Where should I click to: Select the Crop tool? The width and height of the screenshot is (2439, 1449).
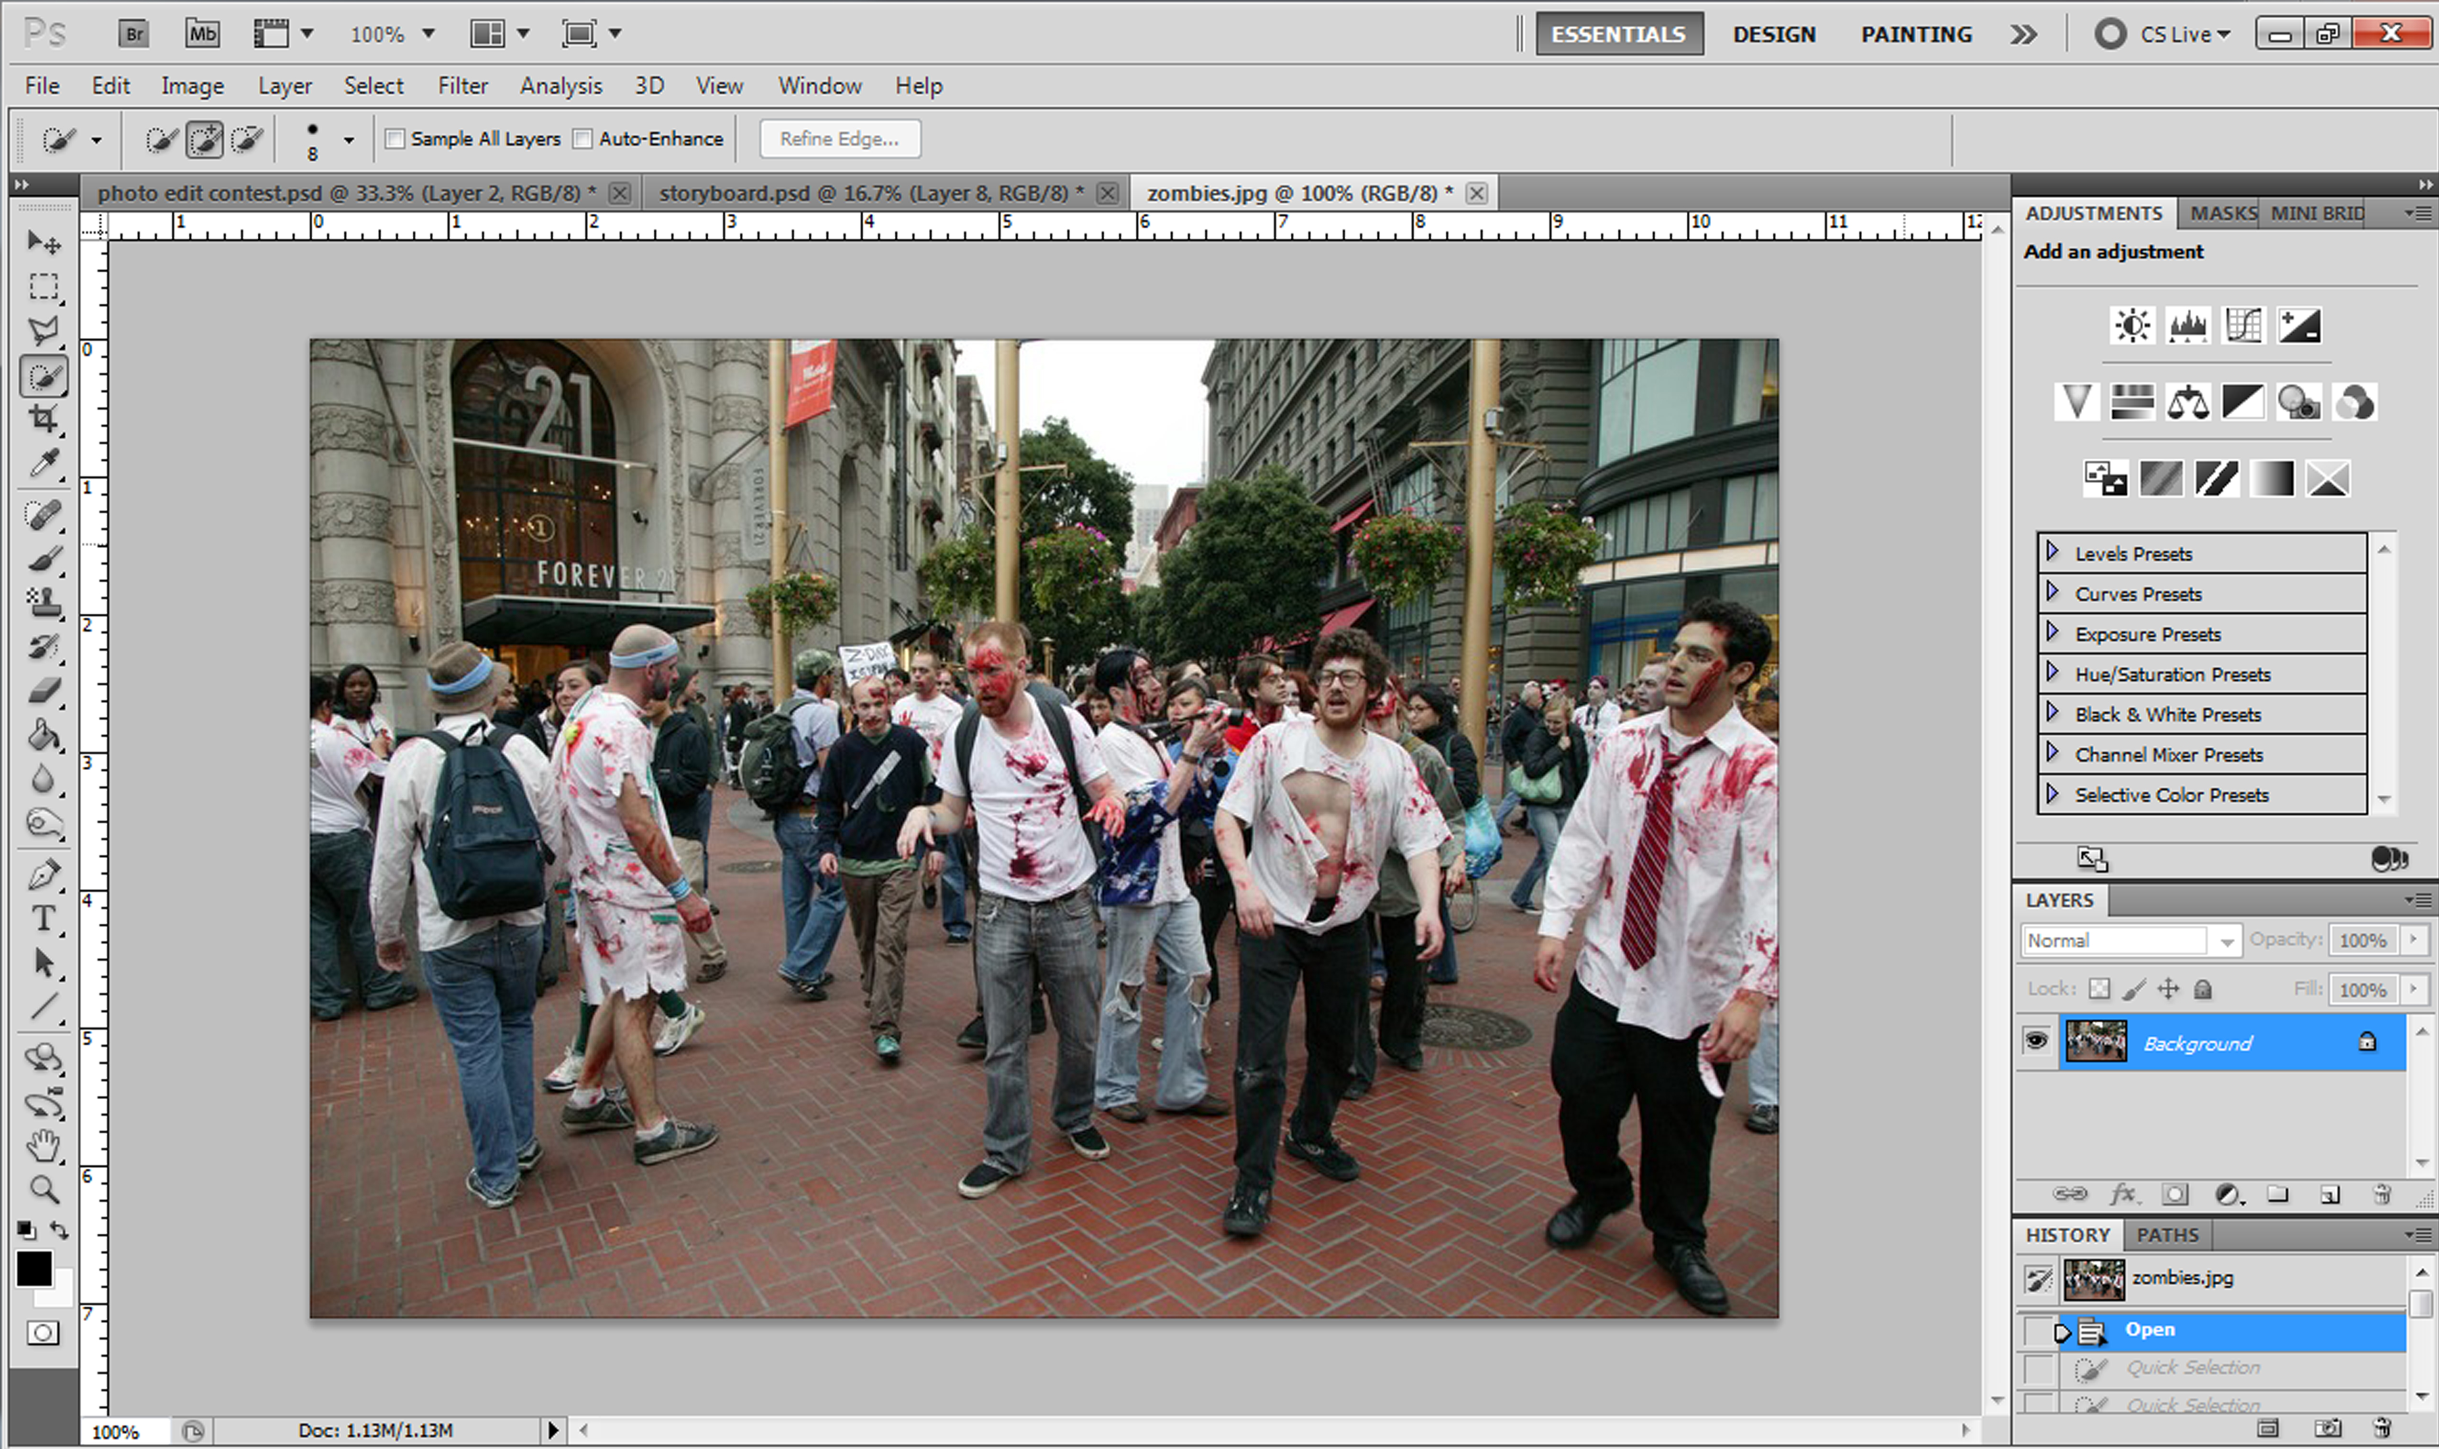coord(44,420)
